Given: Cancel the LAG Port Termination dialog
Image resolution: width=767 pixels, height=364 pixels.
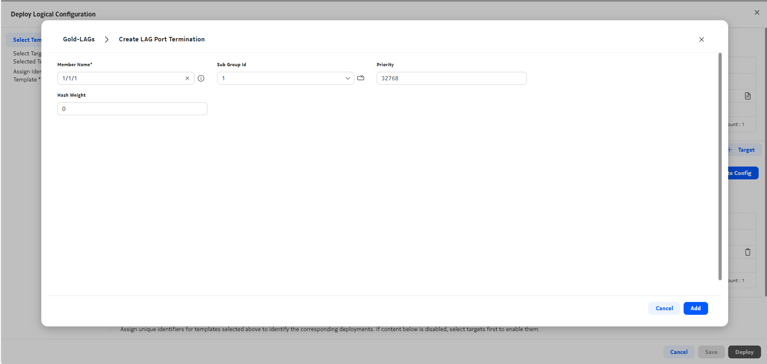Looking at the screenshot, I should click(x=664, y=308).
